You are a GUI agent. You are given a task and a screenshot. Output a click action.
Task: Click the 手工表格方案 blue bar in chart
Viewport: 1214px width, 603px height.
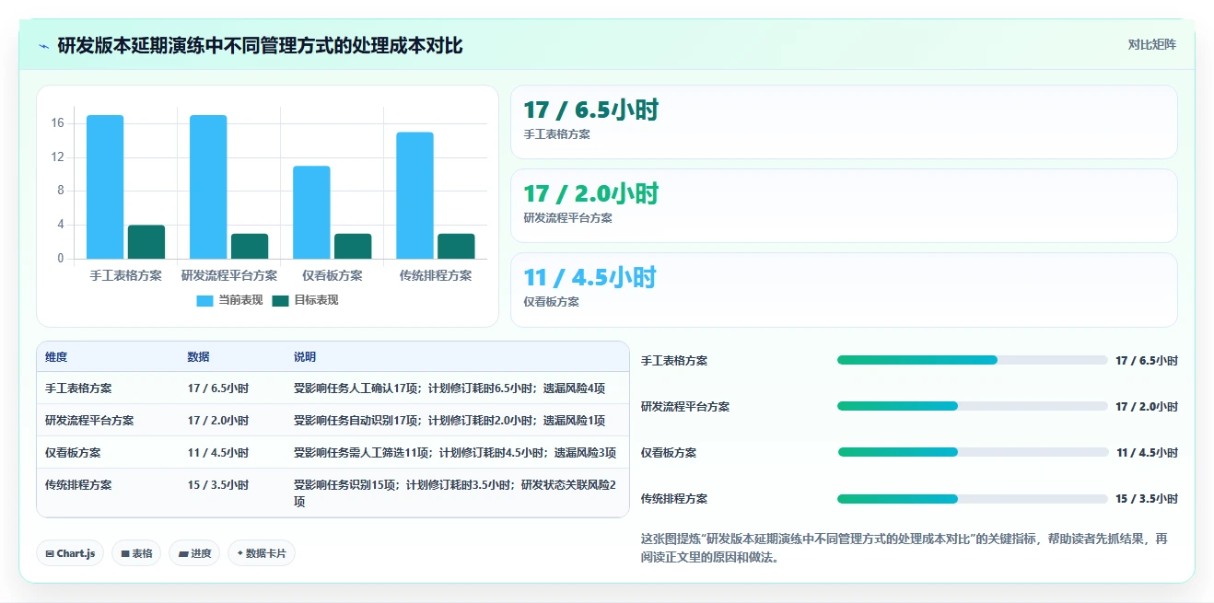tap(105, 187)
